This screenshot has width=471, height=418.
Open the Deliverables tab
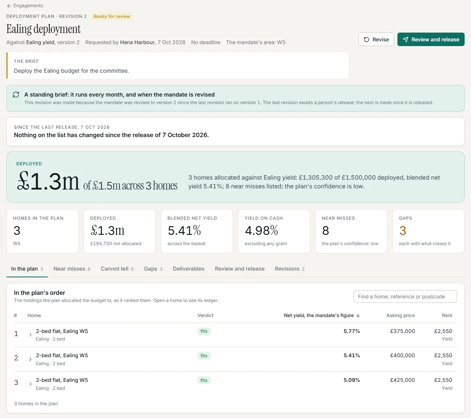[x=189, y=269]
